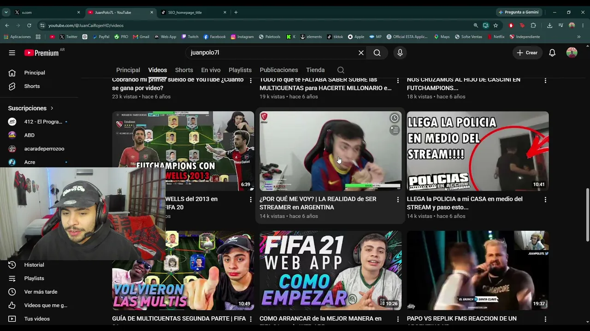
Task: Switch to the En vivo tab
Action: (x=211, y=70)
